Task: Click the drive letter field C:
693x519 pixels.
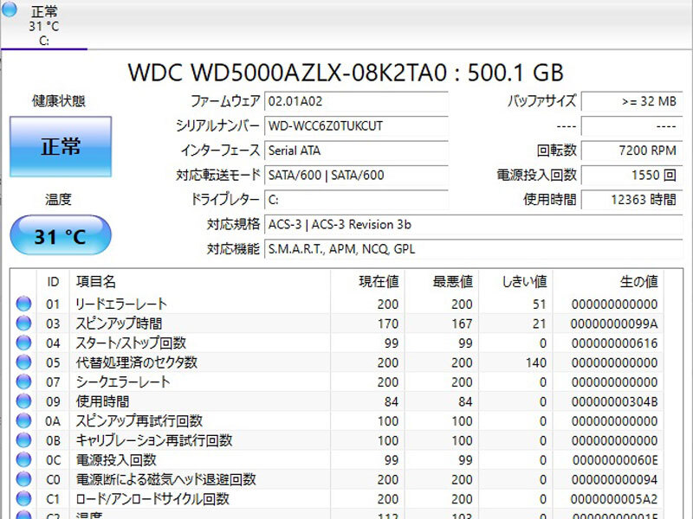Action: coord(356,200)
